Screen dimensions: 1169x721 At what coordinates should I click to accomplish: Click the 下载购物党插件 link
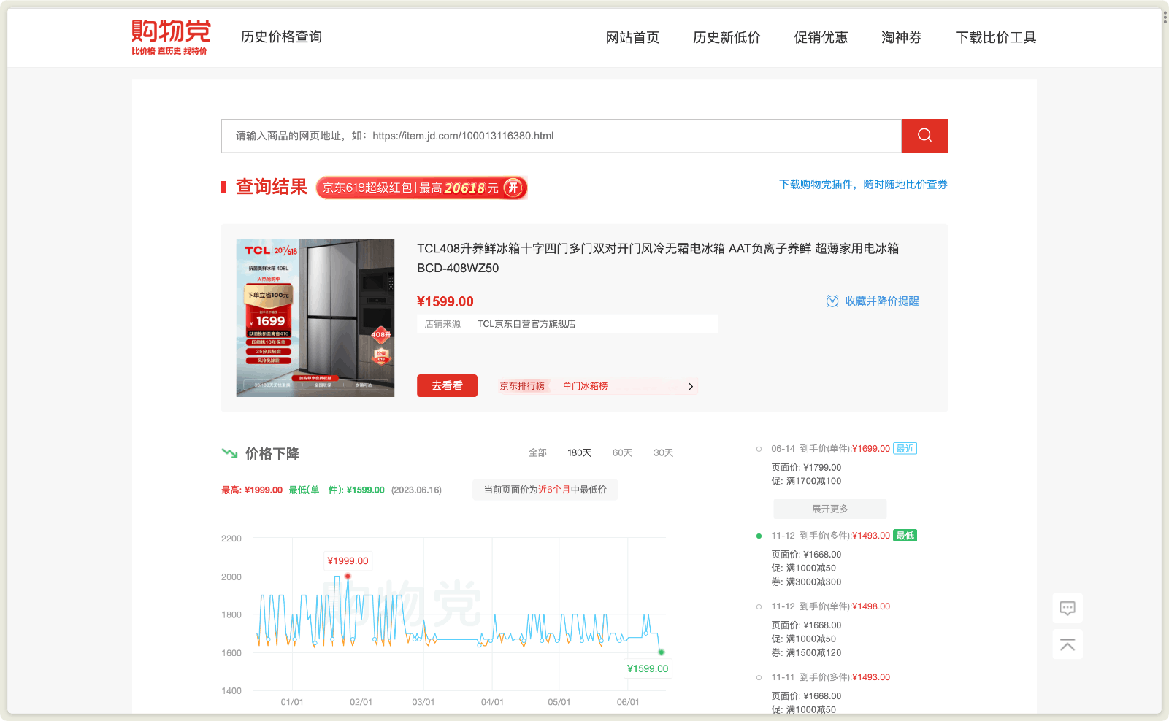tap(818, 184)
